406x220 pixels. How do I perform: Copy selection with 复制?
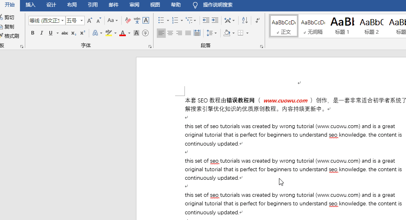pos(7,26)
